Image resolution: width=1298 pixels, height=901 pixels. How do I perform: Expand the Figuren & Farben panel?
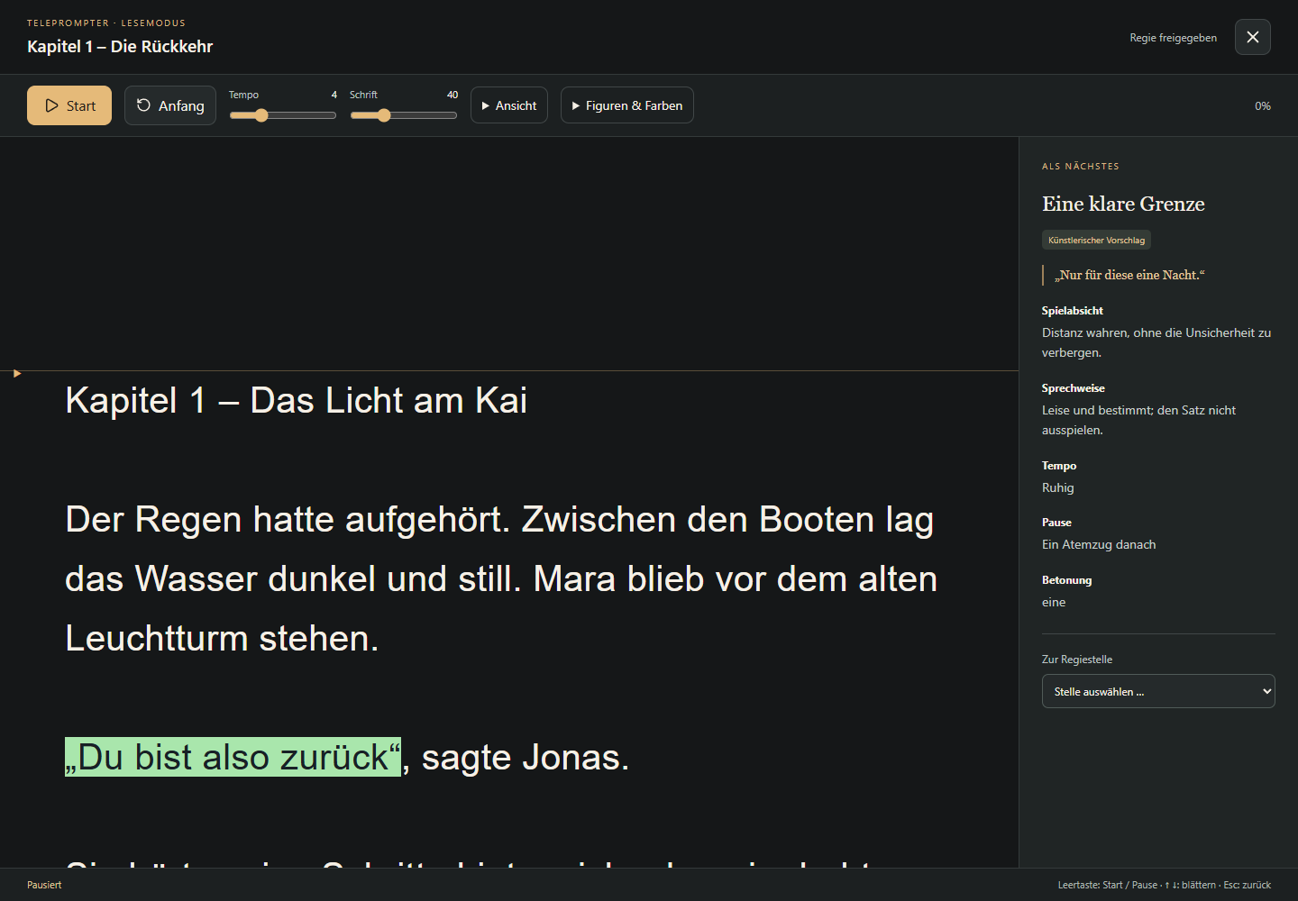click(x=627, y=105)
